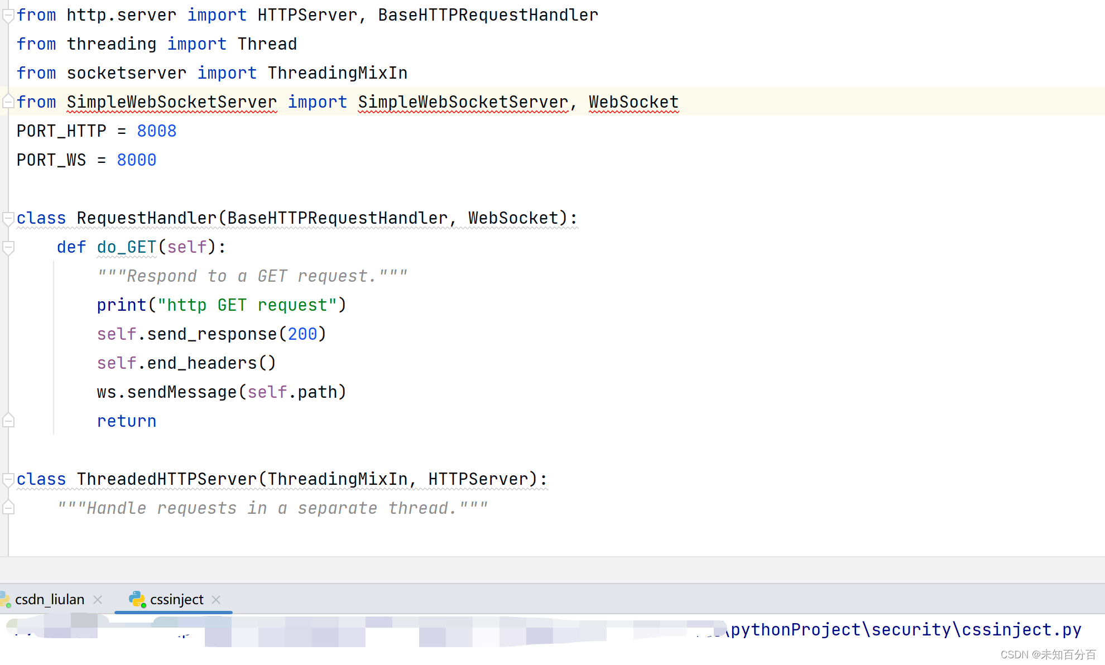Place cursor on PORT_WS value 8000
The height and width of the screenshot is (665, 1105).
pos(136,160)
